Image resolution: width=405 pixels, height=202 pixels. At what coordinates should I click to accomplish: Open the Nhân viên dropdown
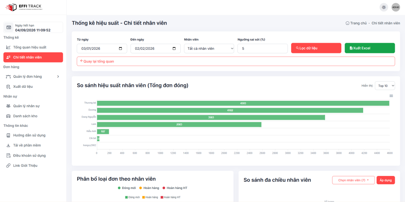[x=209, y=48]
